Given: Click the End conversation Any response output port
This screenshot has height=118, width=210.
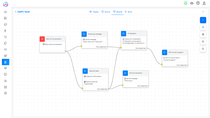Looking at the screenshot, I should (x=149, y=86).
